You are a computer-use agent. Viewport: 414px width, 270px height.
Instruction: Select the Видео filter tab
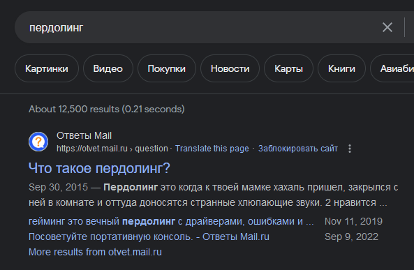pos(108,68)
